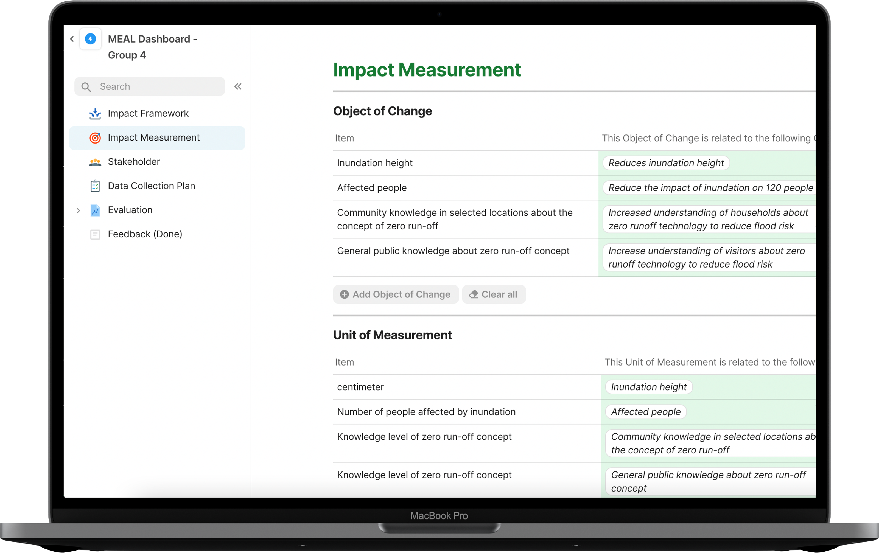879x553 pixels.
Task: Click the Feedback (Done) page icon
Action: click(95, 234)
